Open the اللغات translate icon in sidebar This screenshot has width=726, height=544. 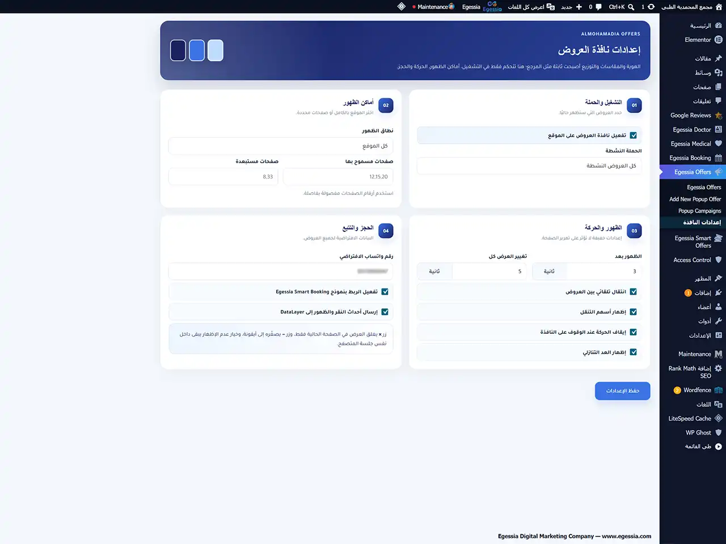click(719, 404)
